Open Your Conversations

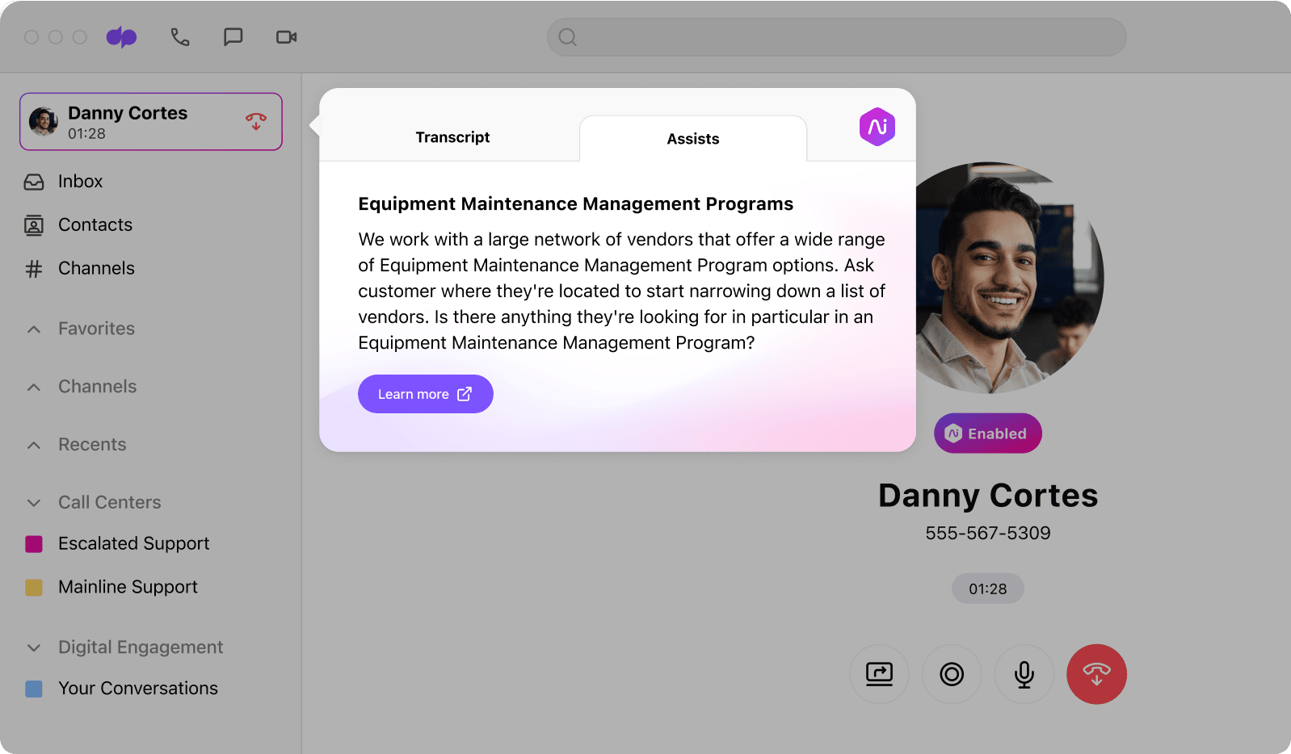coord(138,689)
